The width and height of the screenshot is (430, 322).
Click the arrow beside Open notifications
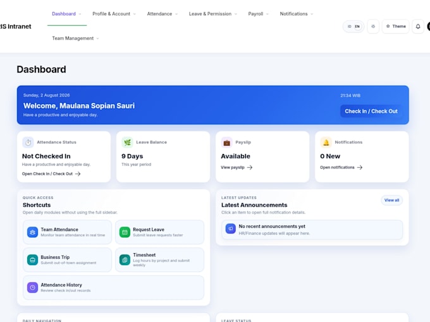[360, 167]
